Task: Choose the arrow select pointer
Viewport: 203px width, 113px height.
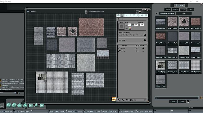Action: pos(118,19)
